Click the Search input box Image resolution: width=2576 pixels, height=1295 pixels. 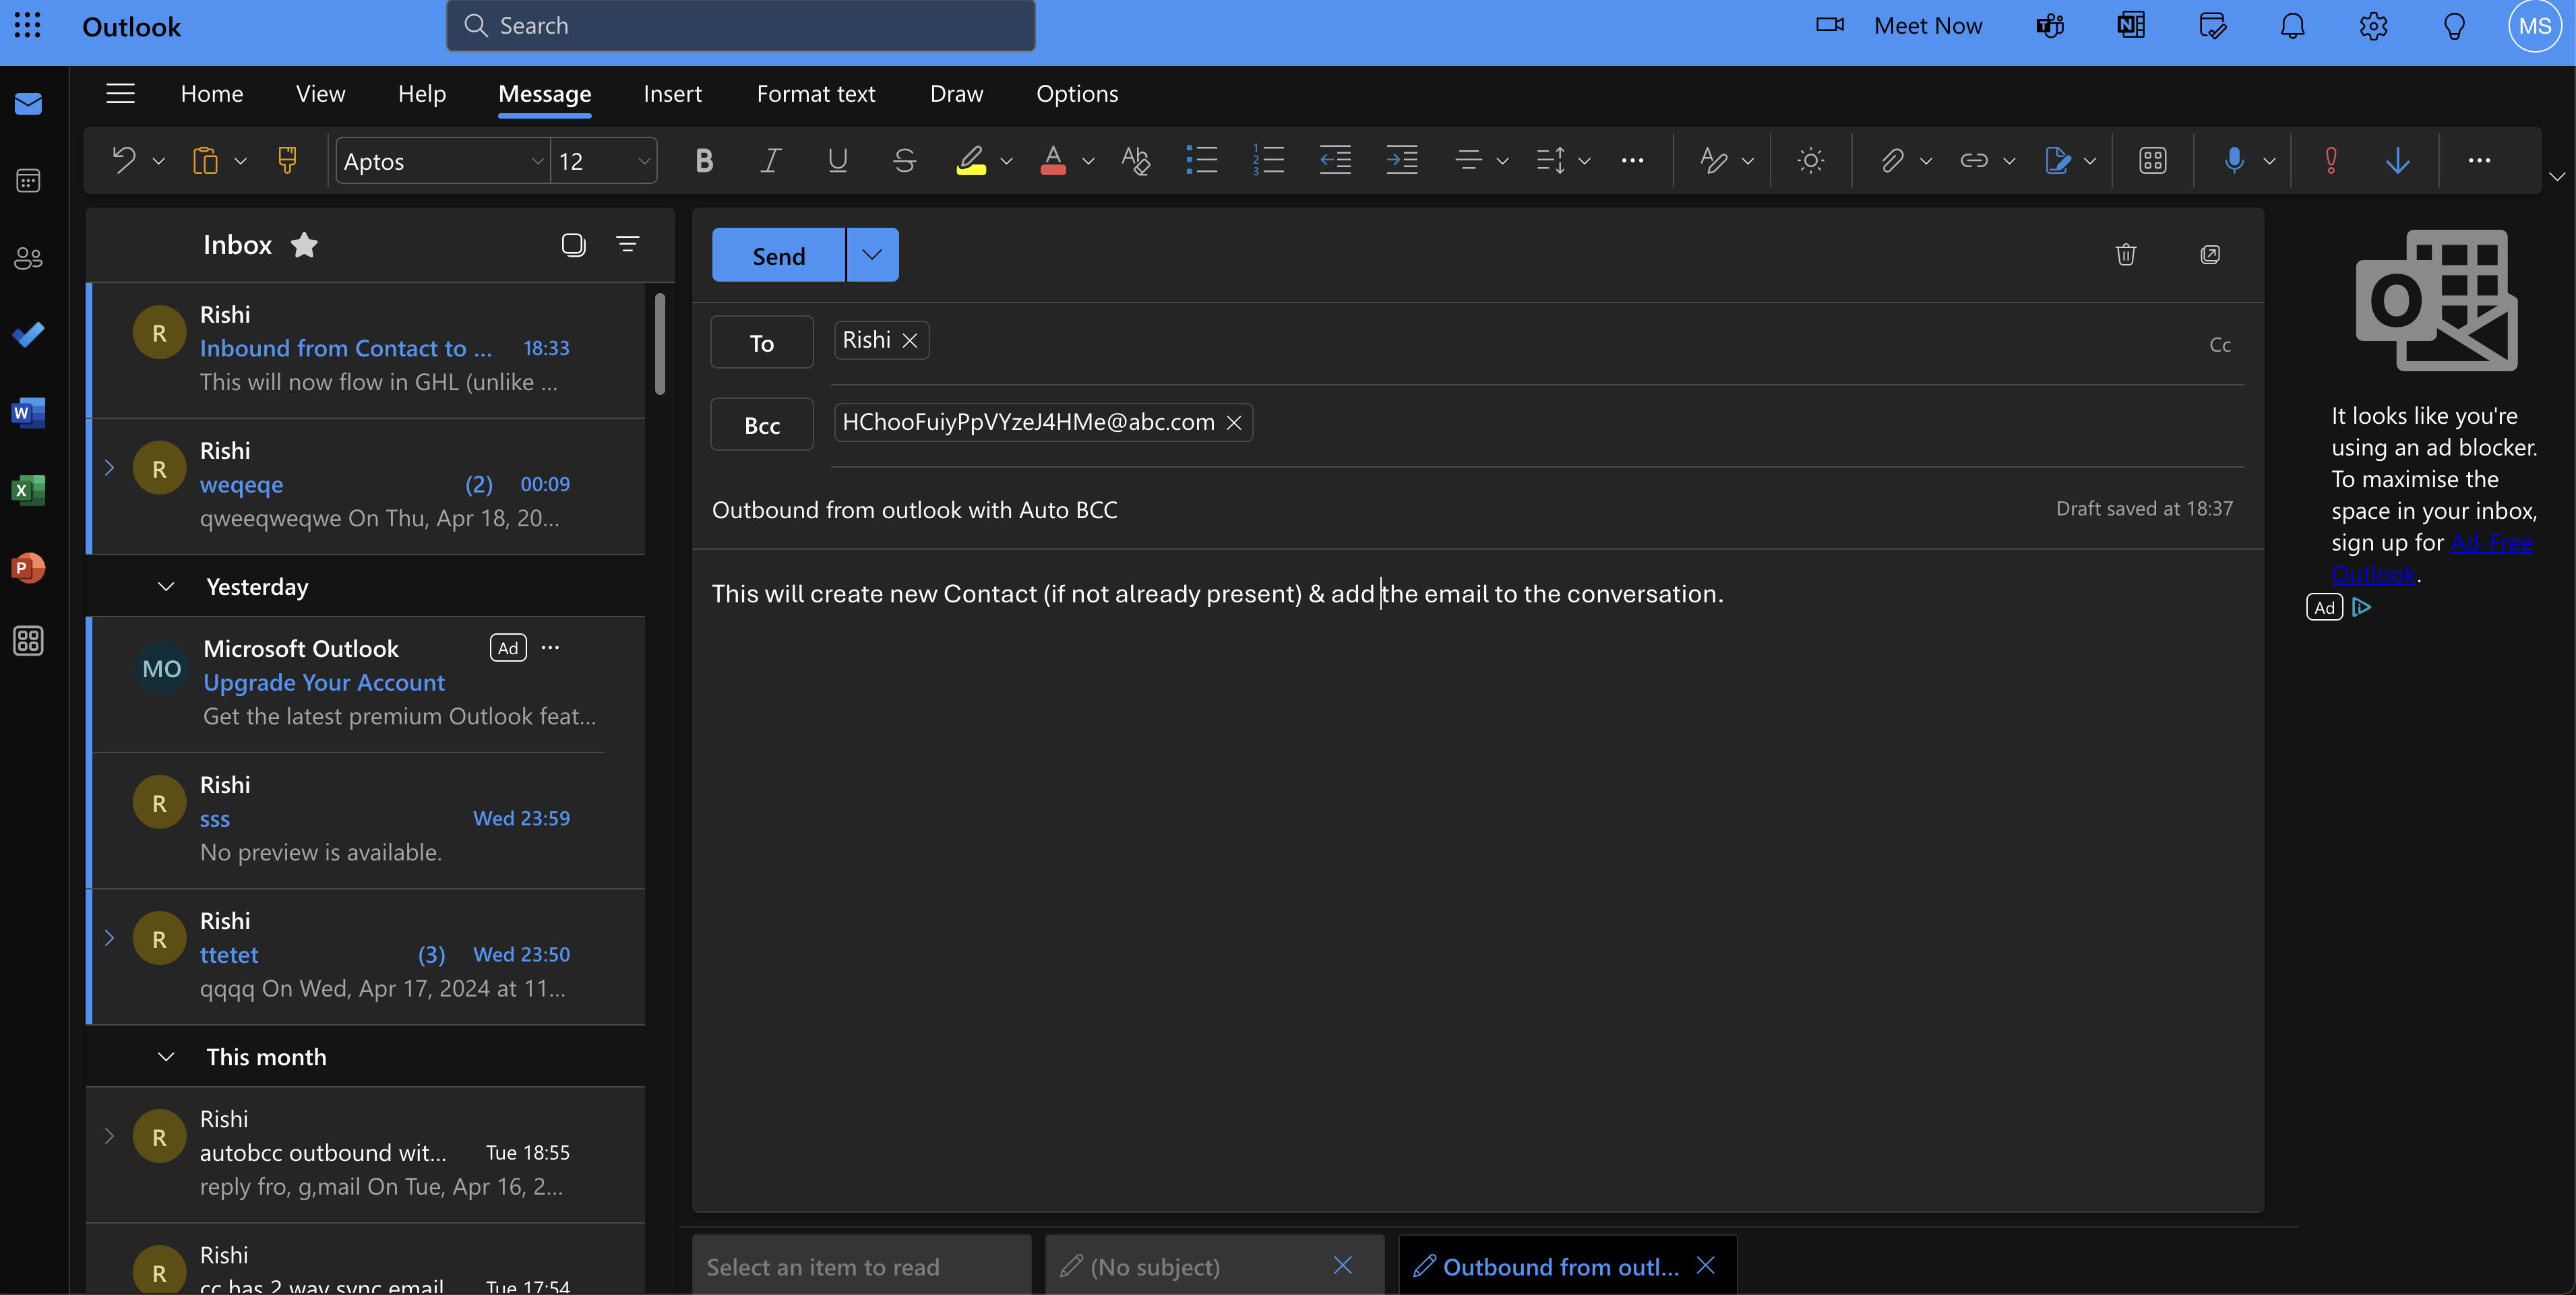740,26
